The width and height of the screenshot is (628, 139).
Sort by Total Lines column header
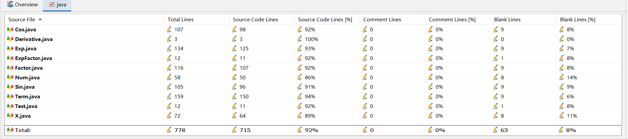pyautogui.click(x=181, y=19)
